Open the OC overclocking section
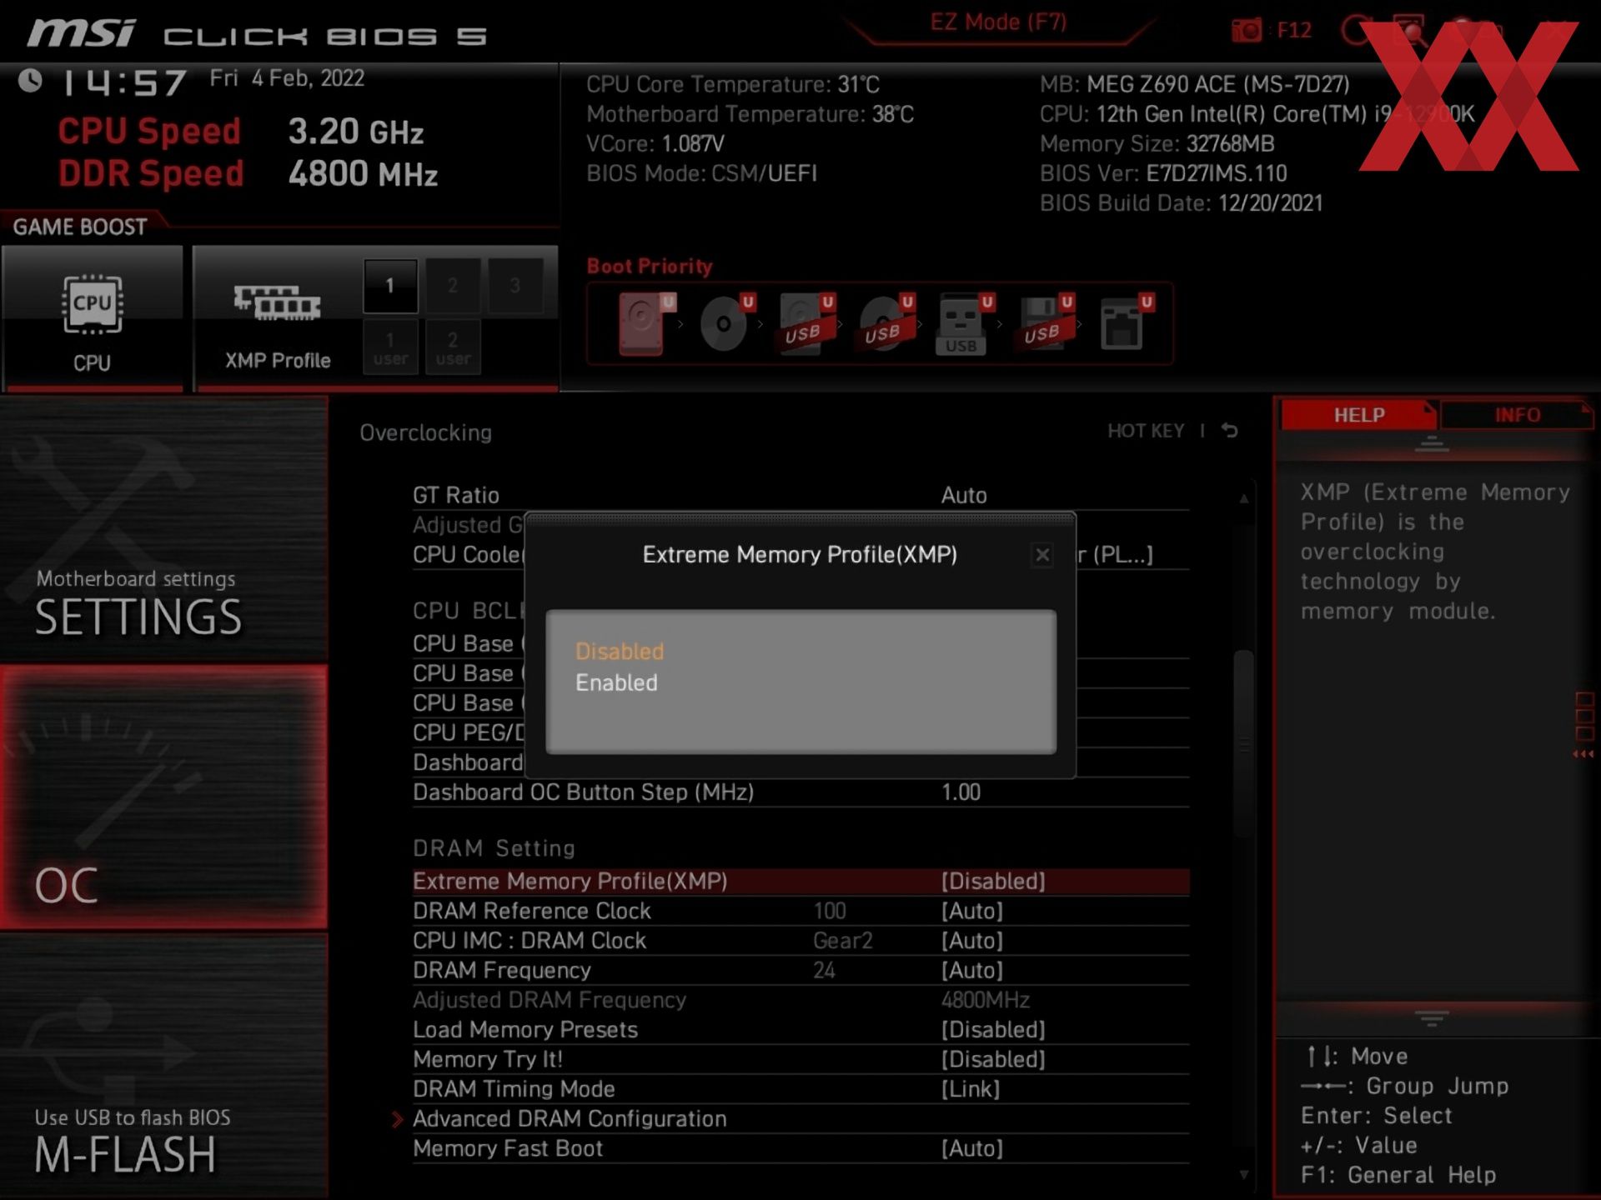This screenshot has width=1601, height=1200. (x=163, y=797)
